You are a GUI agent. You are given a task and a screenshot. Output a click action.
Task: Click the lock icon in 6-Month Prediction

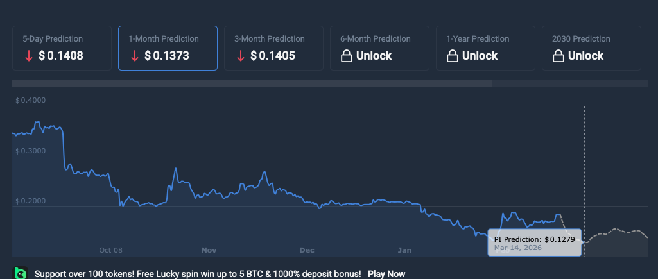tap(346, 56)
